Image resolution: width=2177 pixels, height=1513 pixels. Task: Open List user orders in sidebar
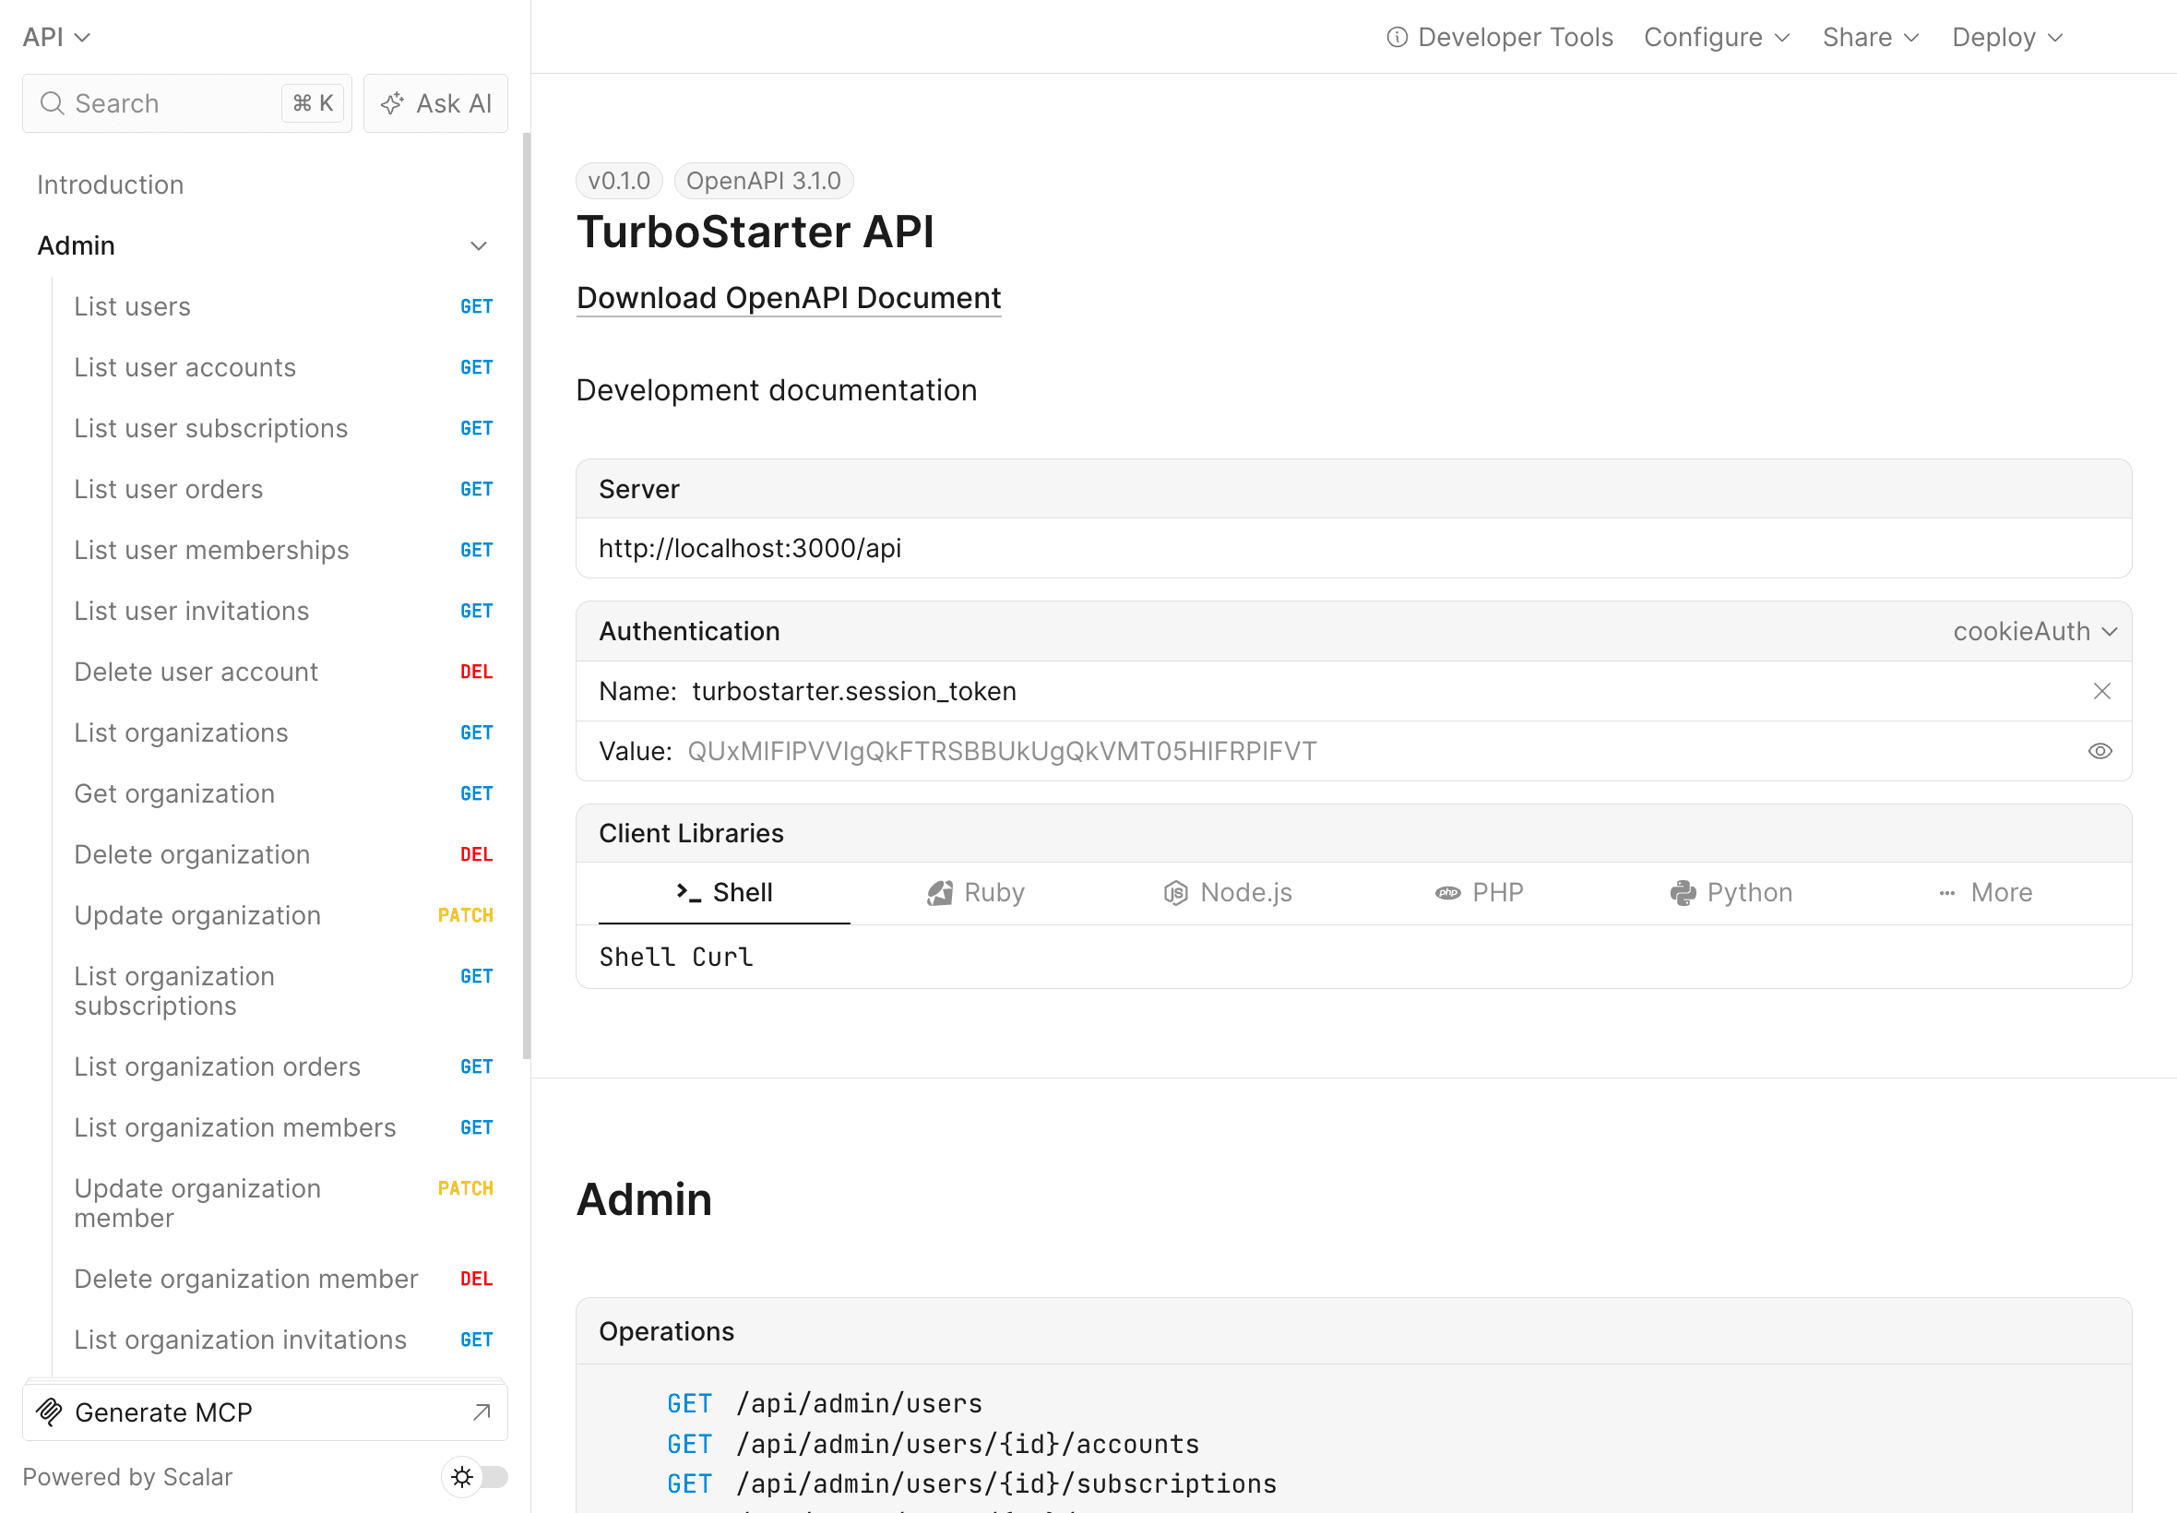(x=282, y=489)
